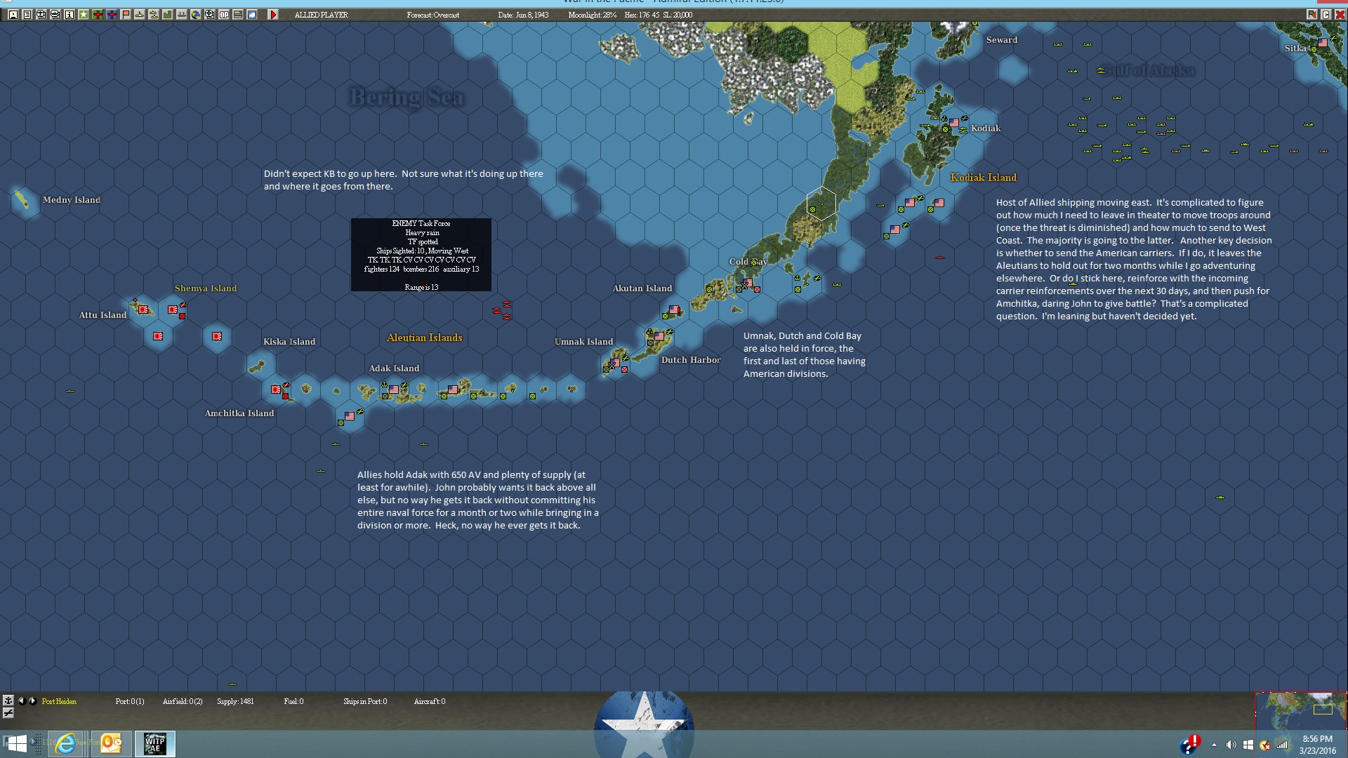Viewport: 1348px width, 758px height.
Task: Click the third toolbar icon with ship globe
Action: click(41, 14)
